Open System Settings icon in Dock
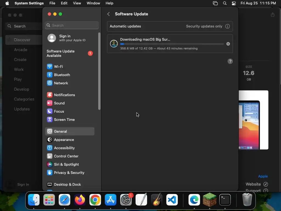This screenshot has width=281, height=211. coord(126,200)
